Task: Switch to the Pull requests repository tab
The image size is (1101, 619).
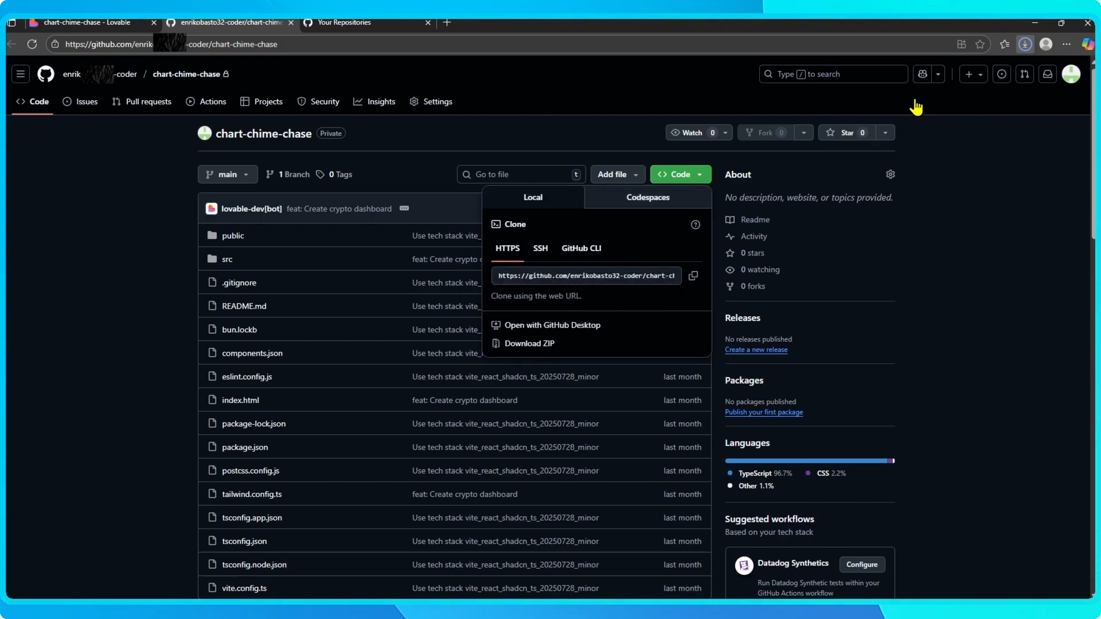Action: pos(142,101)
